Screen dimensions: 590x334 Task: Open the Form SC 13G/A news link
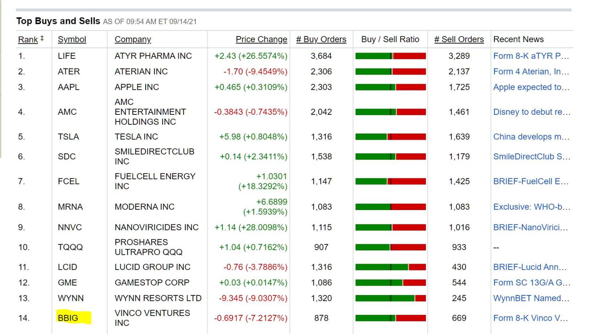click(532, 283)
